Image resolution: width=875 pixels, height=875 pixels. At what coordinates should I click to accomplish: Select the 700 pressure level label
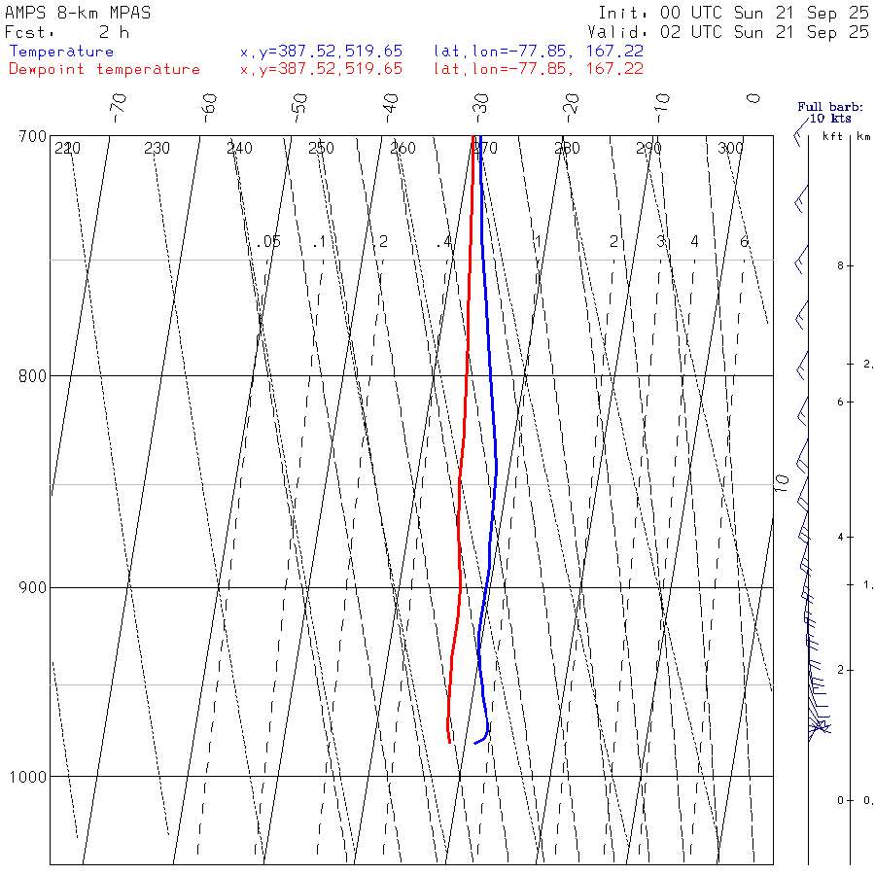click(32, 137)
